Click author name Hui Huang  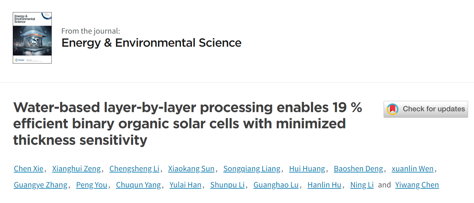click(x=307, y=169)
